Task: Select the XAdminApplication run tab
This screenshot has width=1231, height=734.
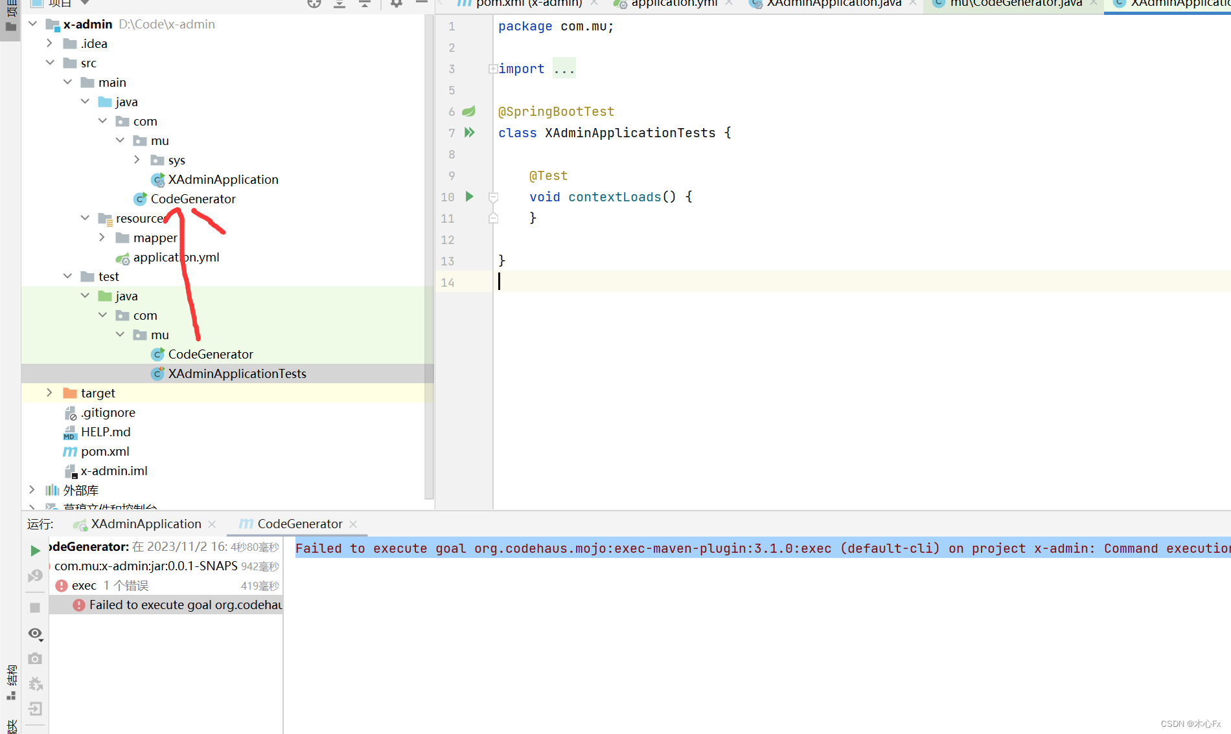Action: pyautogui.click(x=146, y=524)
